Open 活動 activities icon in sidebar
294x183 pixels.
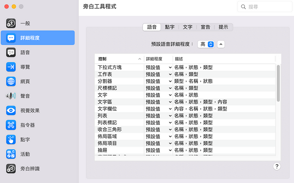(x=11, y=154)
